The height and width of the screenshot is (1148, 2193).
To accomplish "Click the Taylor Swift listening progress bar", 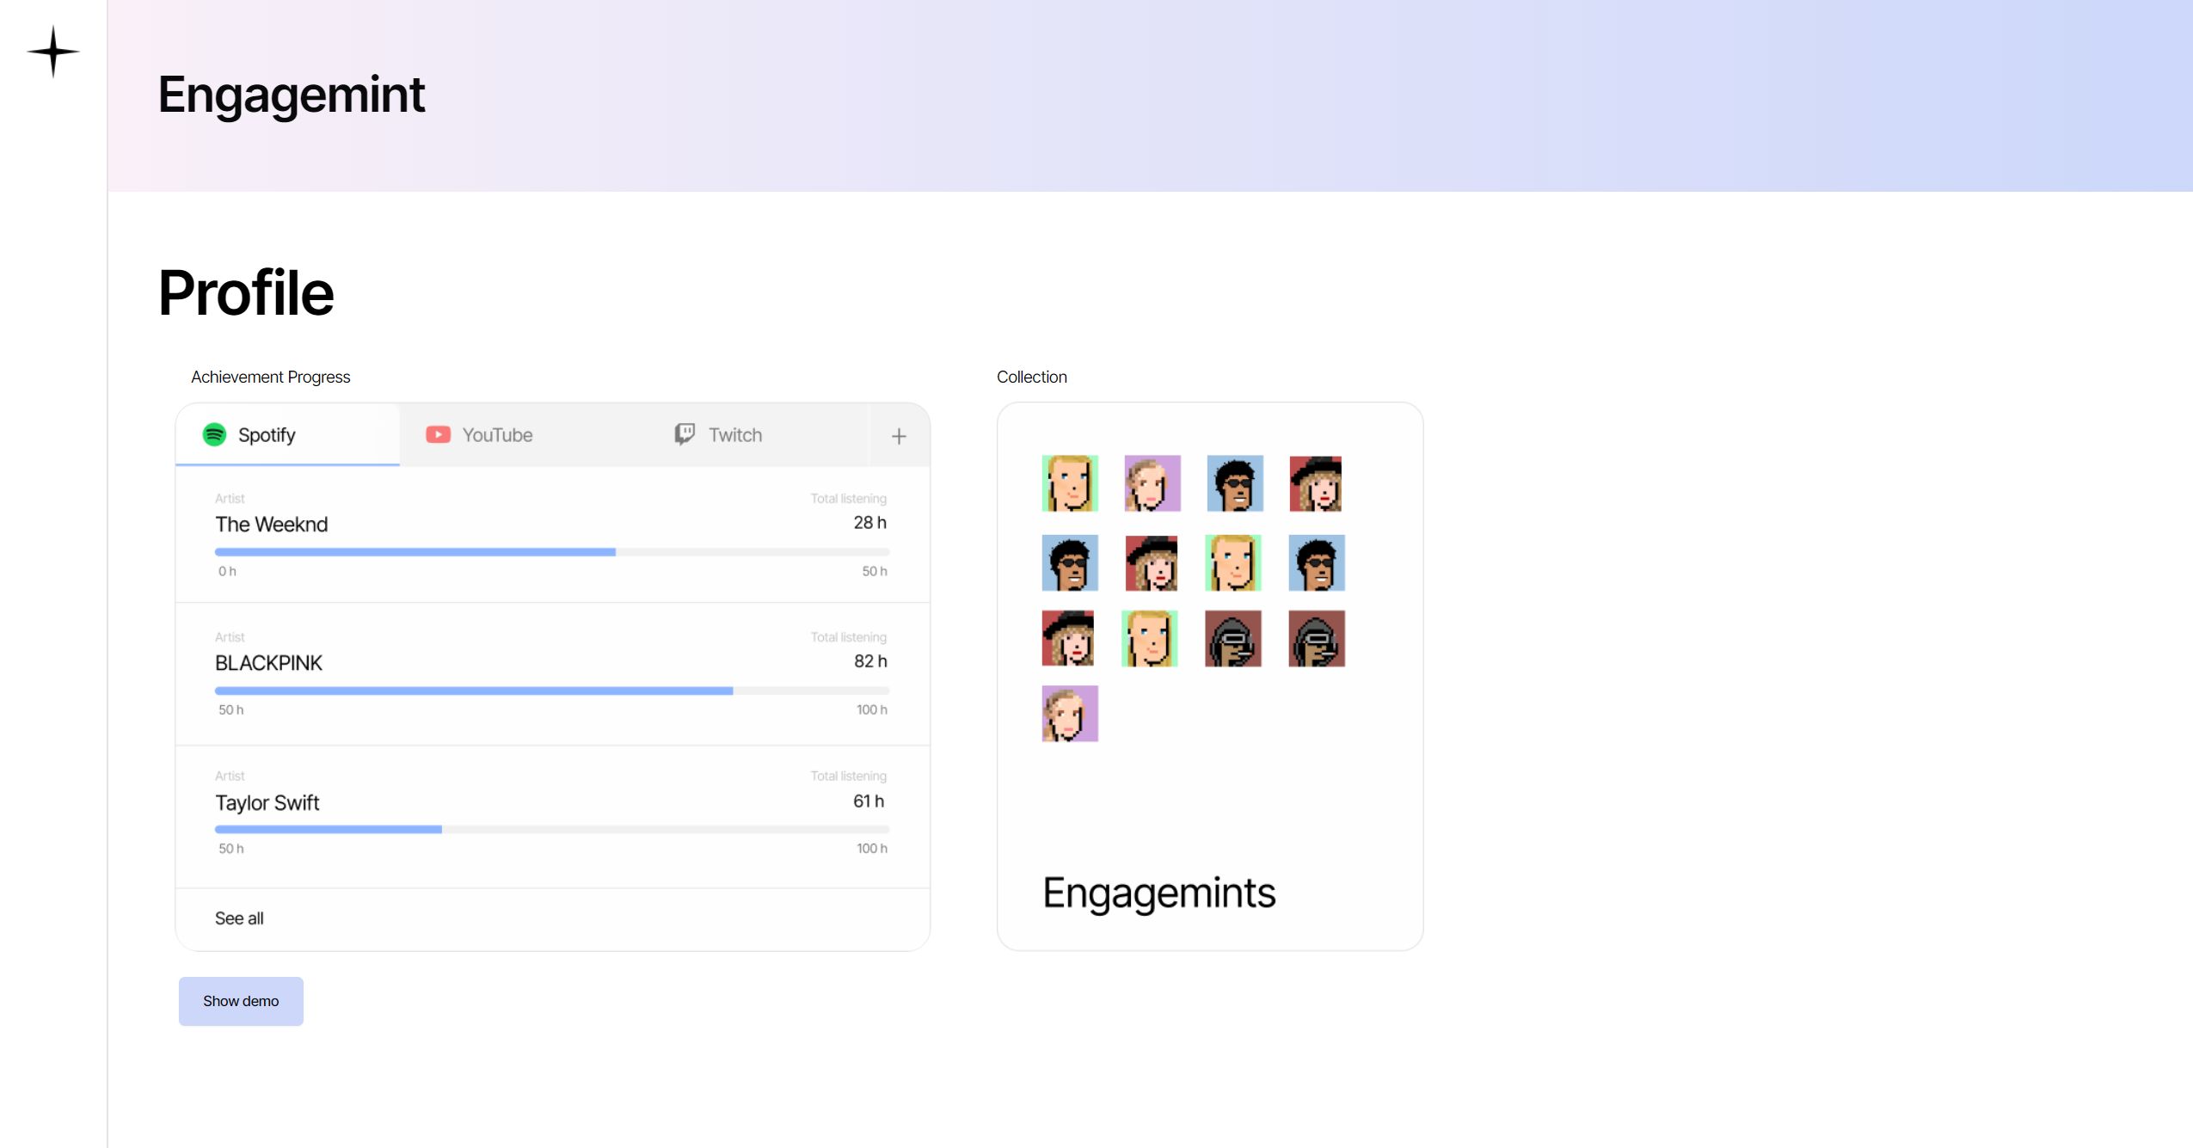I will coord(552,829).
